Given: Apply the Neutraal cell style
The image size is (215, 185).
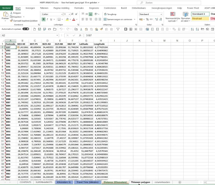Looking at the screenshot, I should point(200,19).
